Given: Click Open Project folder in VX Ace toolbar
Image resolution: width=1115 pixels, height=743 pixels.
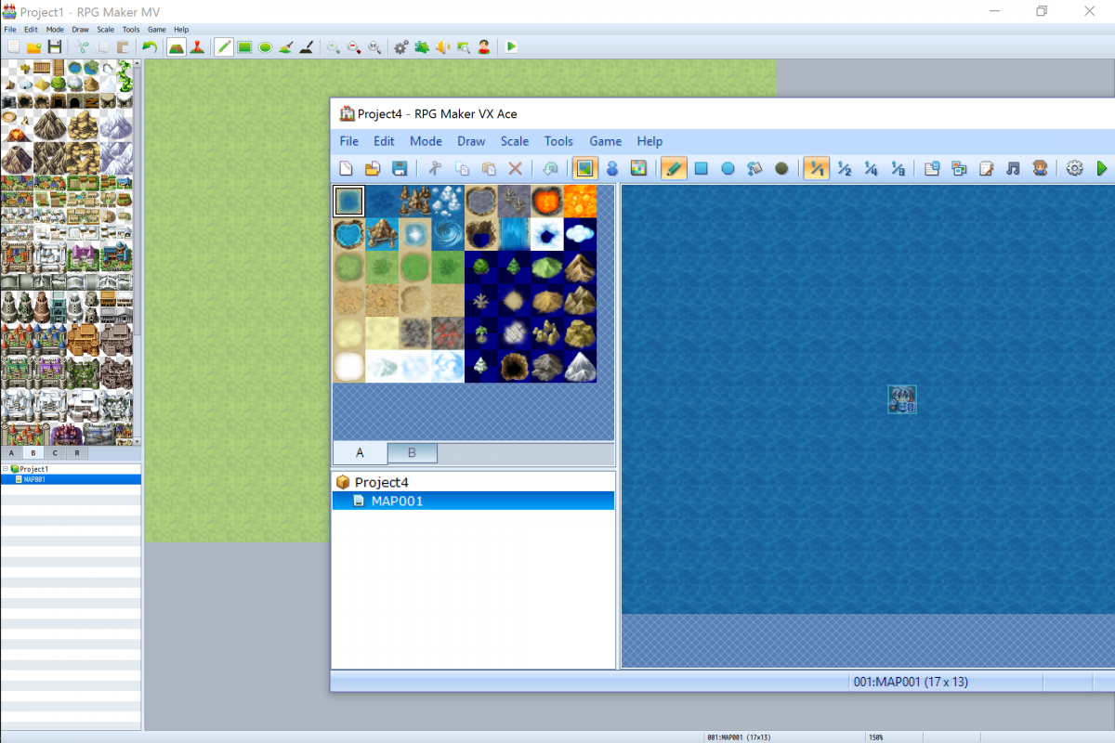Looking at the screenshot, I should pos(373,168).
